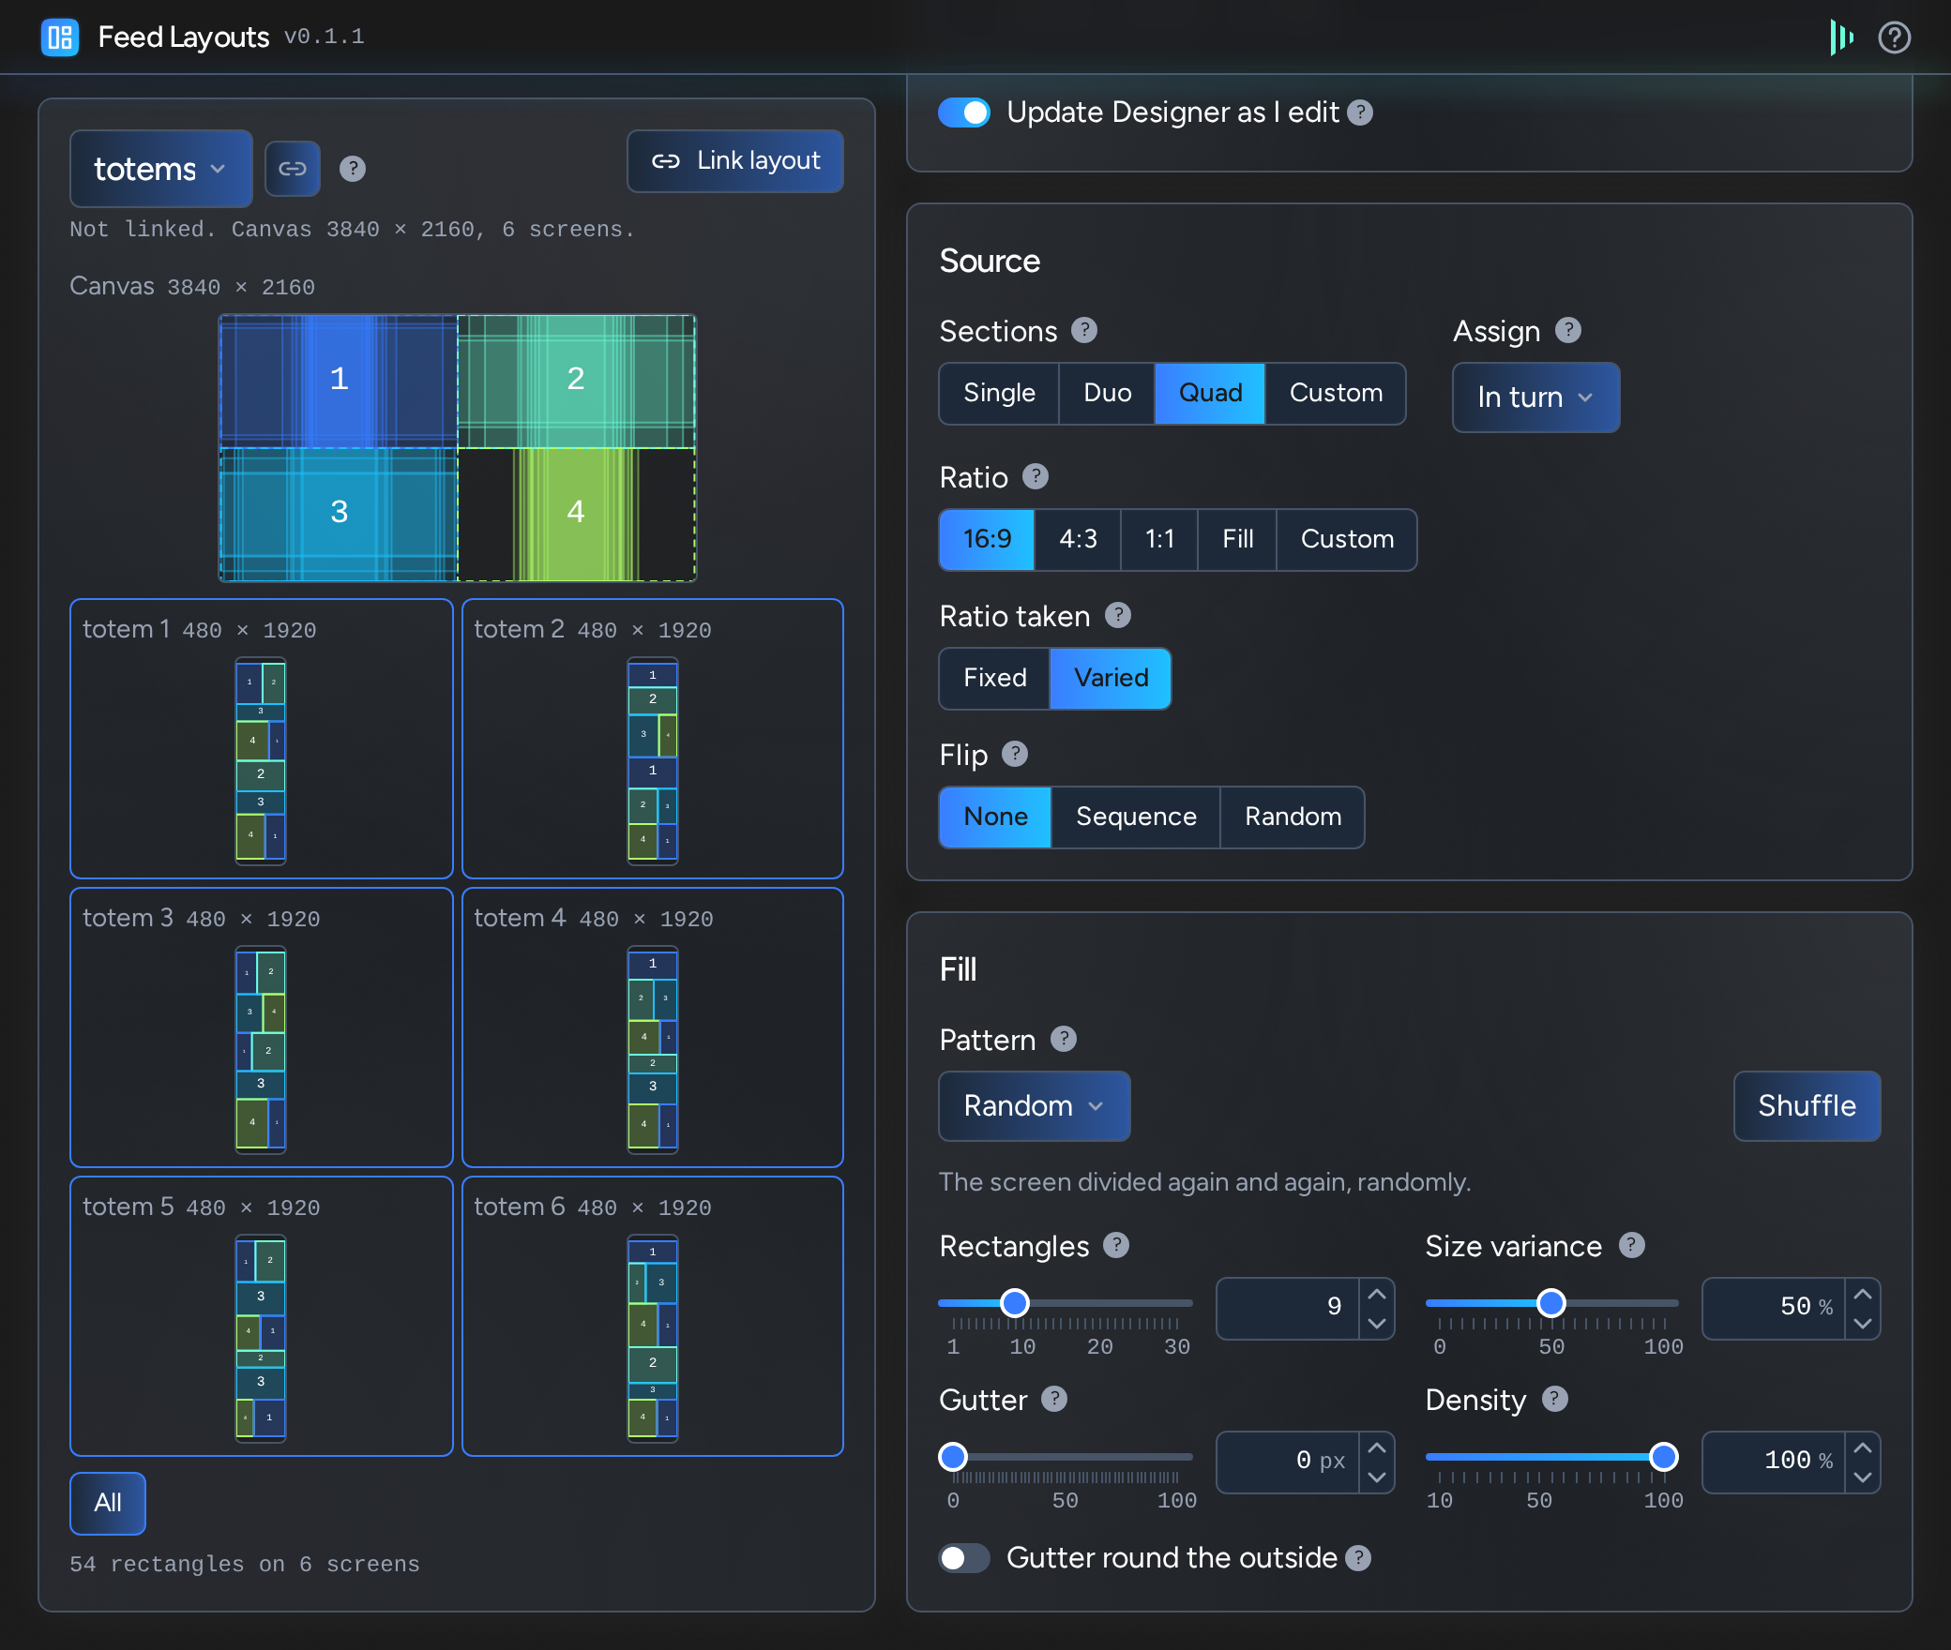
Task: Enable Gutter round the outside switch
Action: (964, 1558)
